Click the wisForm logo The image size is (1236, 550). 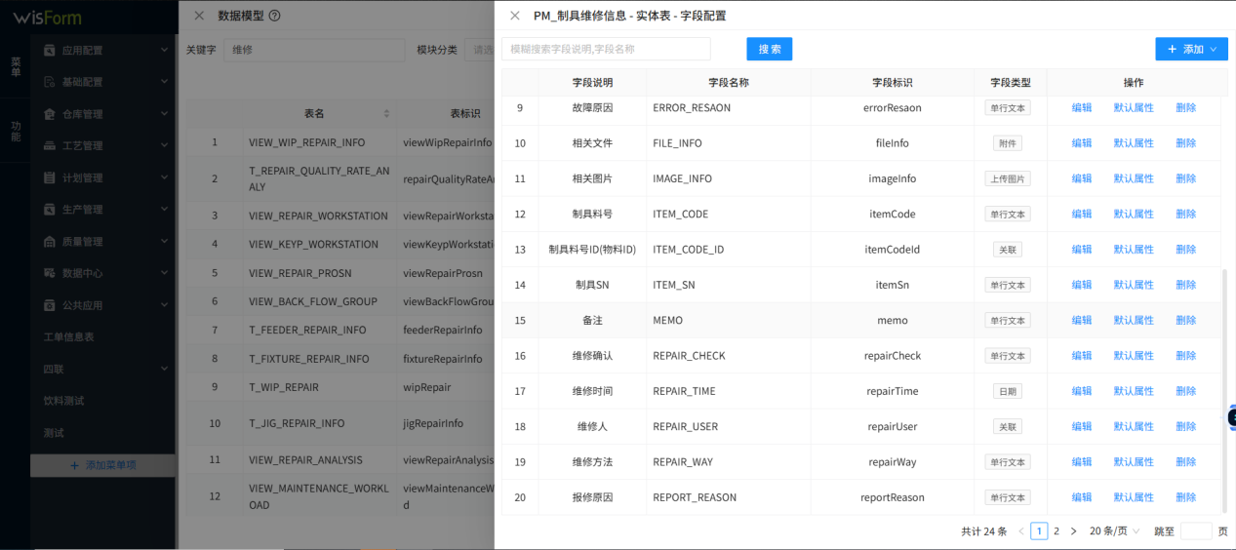pos(47,18)
